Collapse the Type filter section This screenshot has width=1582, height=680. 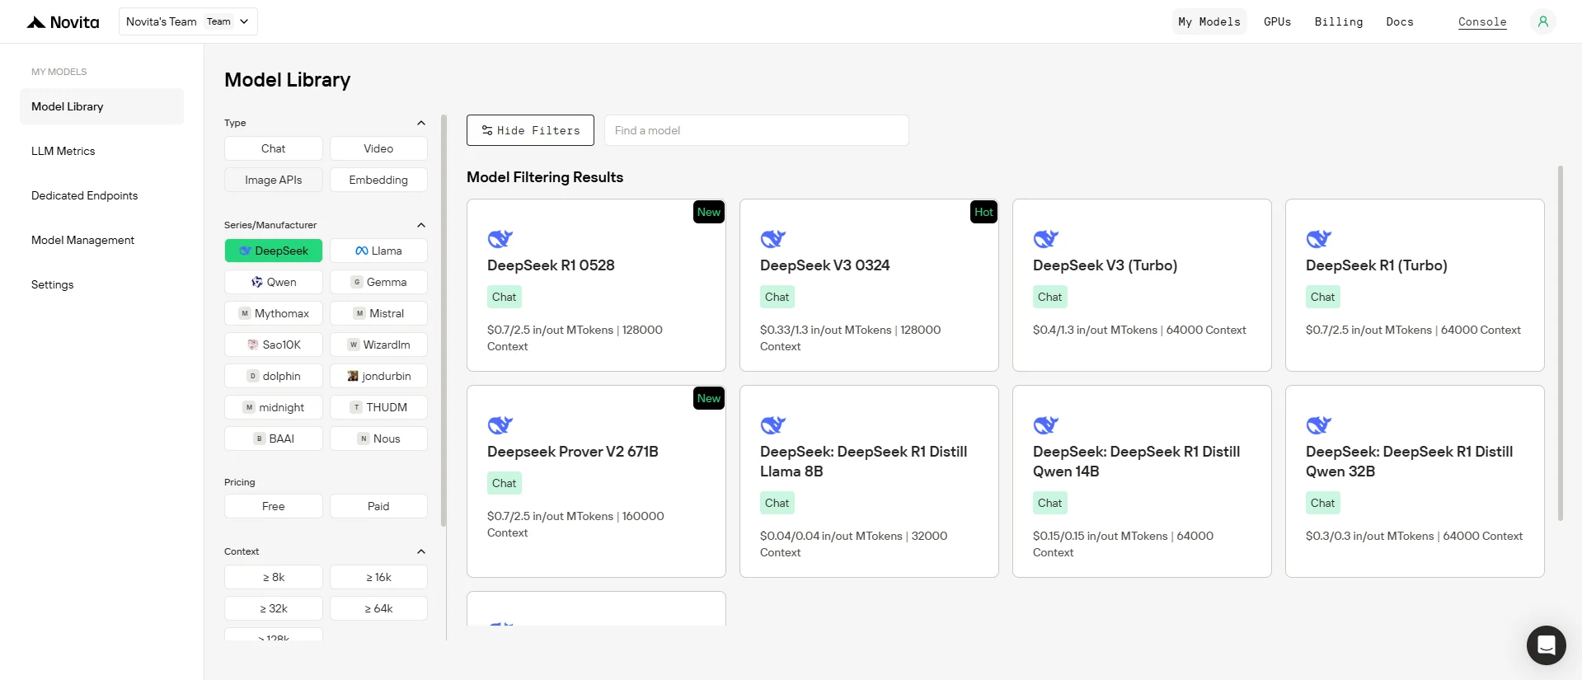[421, 123]
